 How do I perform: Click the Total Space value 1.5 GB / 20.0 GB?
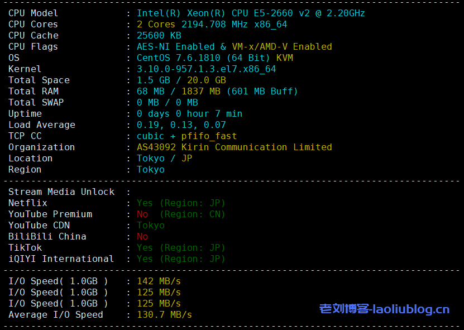[181, 80]
